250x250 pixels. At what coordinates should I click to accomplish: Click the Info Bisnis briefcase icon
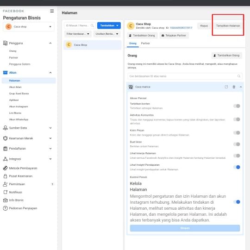point(5,200)
